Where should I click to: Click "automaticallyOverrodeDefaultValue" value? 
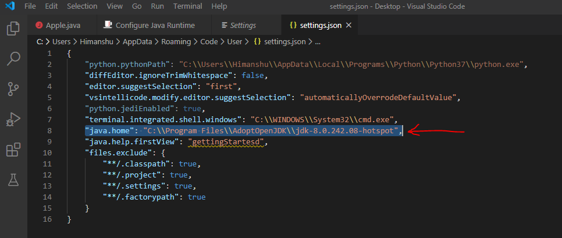[x=378, y=98]
